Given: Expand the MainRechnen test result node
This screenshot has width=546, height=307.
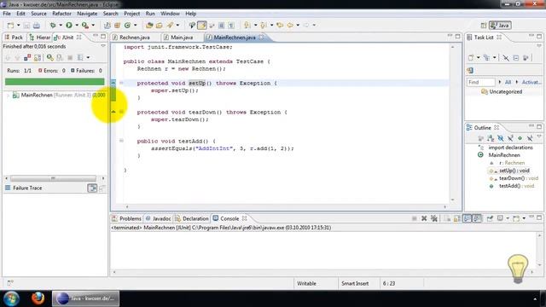Looking at the screenshot, I should pos(8,95).
